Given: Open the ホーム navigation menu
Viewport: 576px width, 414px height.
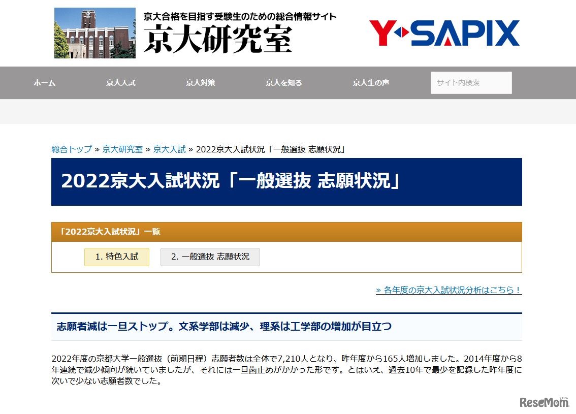Looking at the screenshot, I should click(44, 82).
